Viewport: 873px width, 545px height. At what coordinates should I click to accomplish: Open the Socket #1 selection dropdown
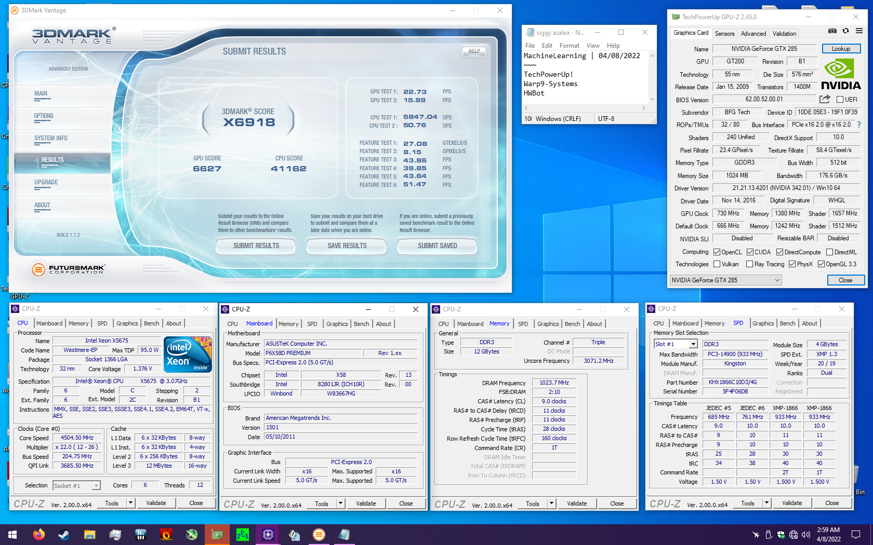(x=76, y=486)
